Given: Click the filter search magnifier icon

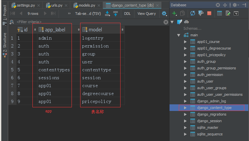Looking at the screenshot, I should pos(12,22).
